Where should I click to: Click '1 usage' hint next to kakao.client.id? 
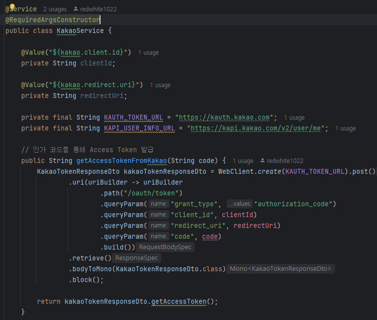pos(148,53)
